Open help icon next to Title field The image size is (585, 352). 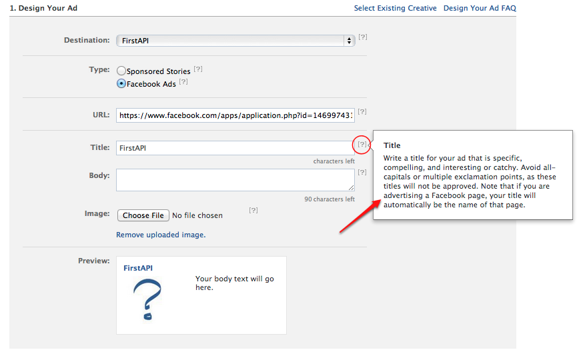362,144
